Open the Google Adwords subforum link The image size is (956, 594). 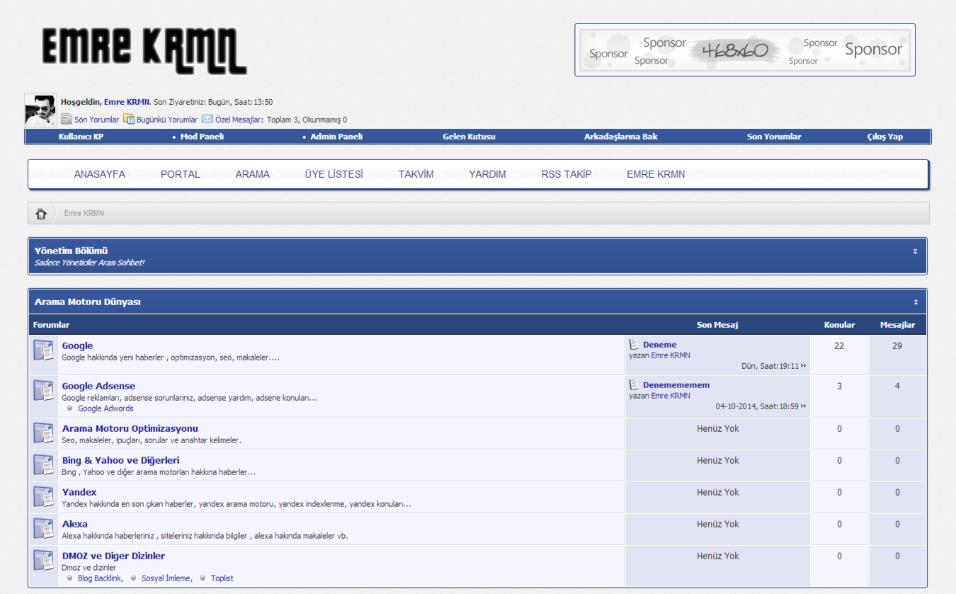(106, 409)
